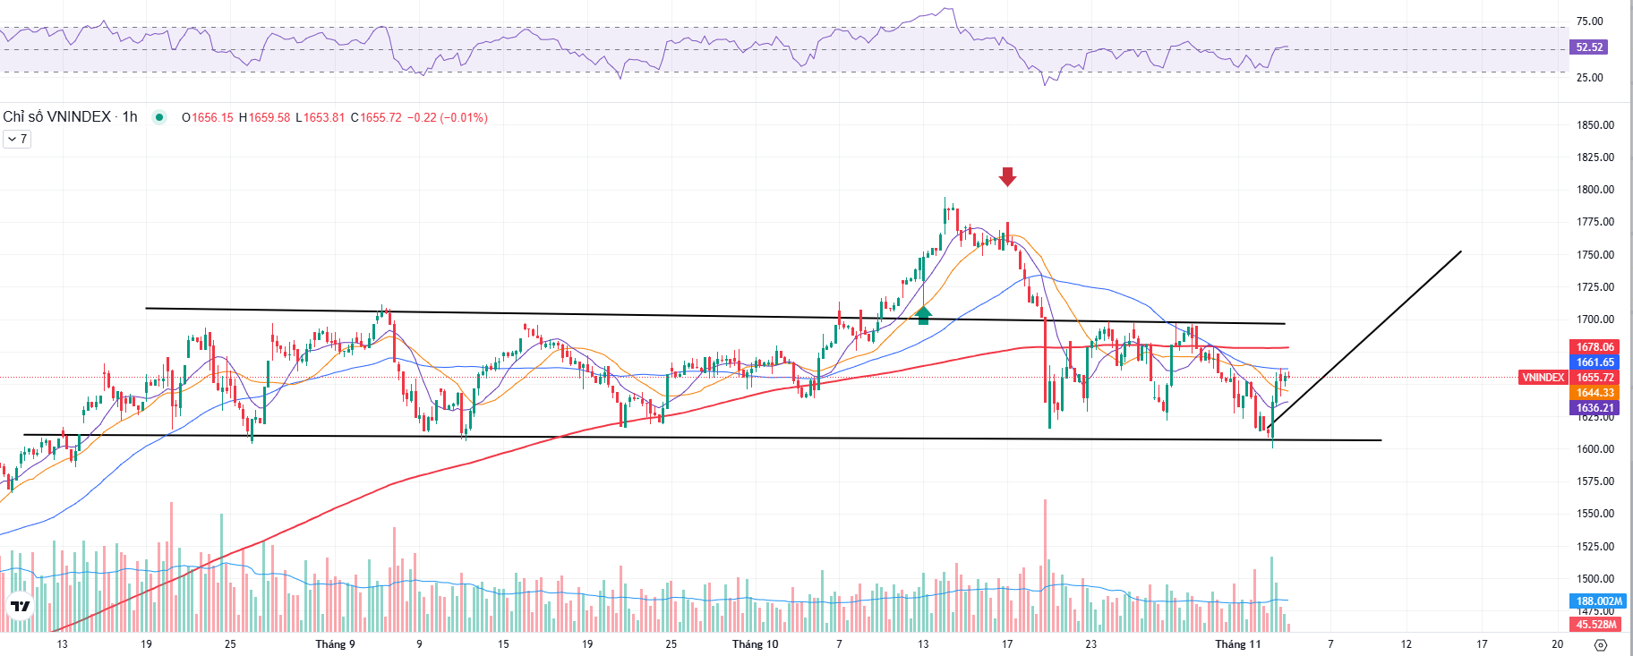
Task: Click the Chỉ số VNINDEX 1h title
Action: coord(70,117)
